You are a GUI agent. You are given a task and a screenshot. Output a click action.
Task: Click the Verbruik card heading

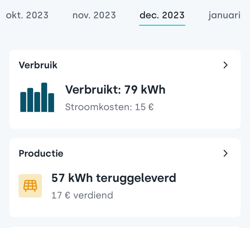(x=38, y=65)
